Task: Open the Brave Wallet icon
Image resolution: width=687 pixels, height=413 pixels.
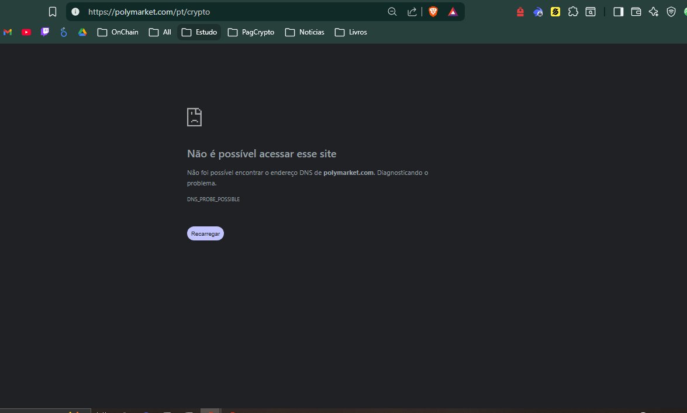Action: pyautogui.click(x=636, y=12)
